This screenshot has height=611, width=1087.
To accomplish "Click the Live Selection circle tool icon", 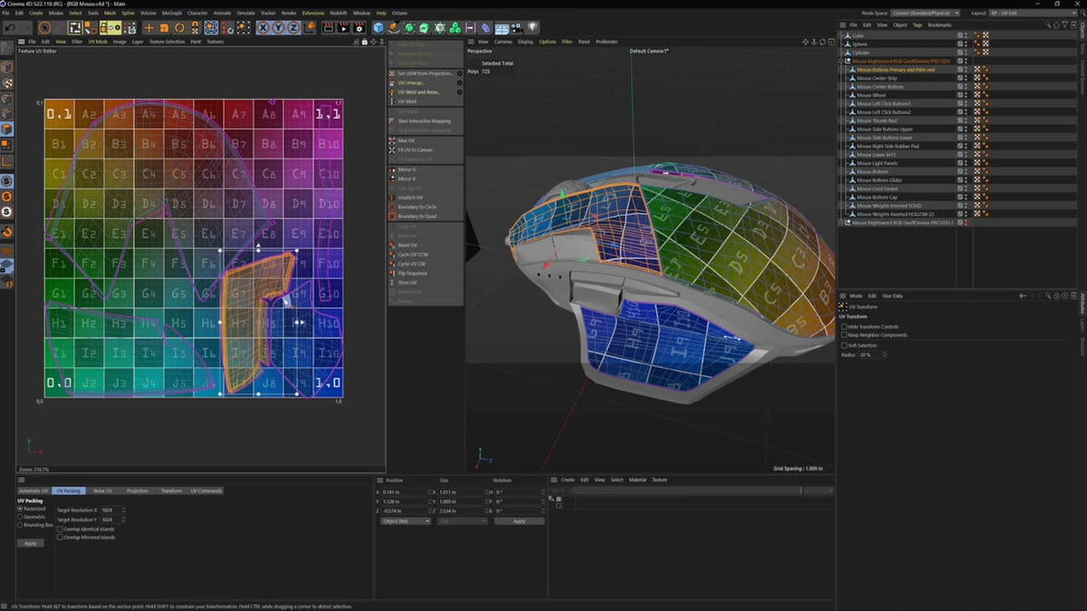I will click(43, 27).
